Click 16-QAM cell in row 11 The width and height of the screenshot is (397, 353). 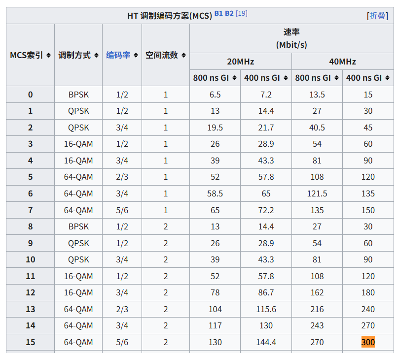point(78,276)
